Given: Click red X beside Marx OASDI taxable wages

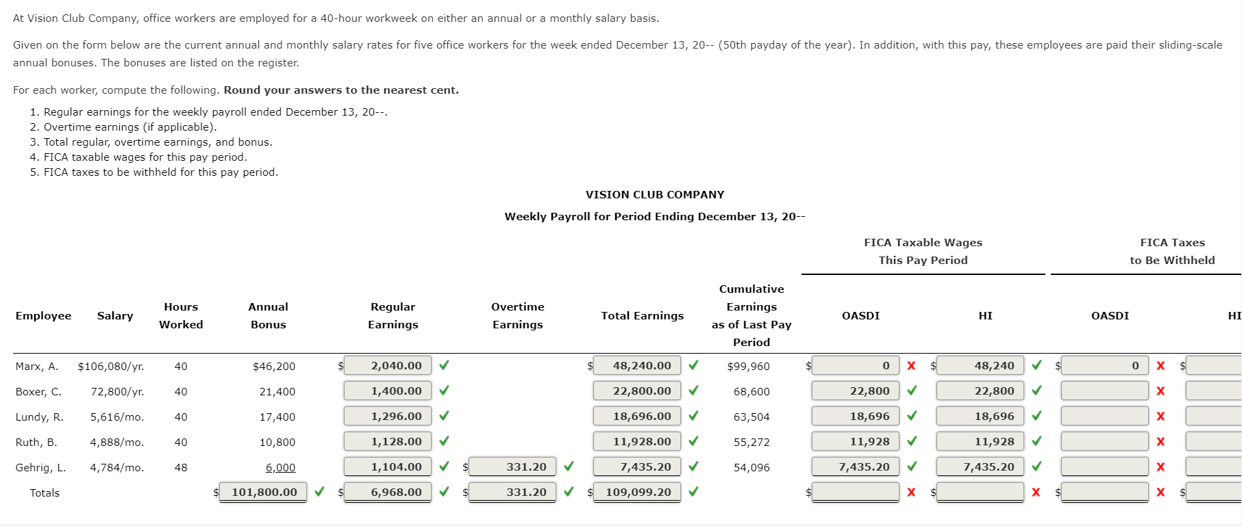Looking at the screenshot, I should pos(911,365).
